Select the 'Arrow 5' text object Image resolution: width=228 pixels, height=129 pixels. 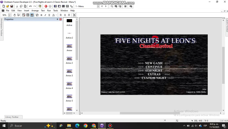[x=69, y=98]
